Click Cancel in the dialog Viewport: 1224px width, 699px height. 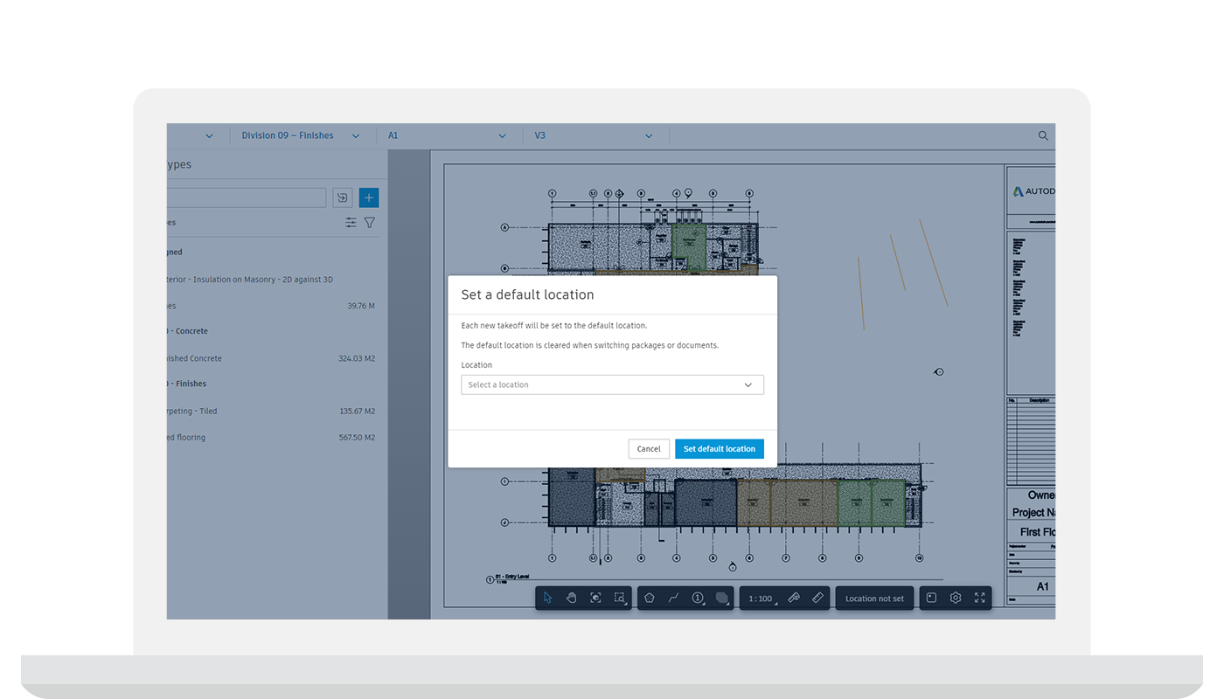649,449
